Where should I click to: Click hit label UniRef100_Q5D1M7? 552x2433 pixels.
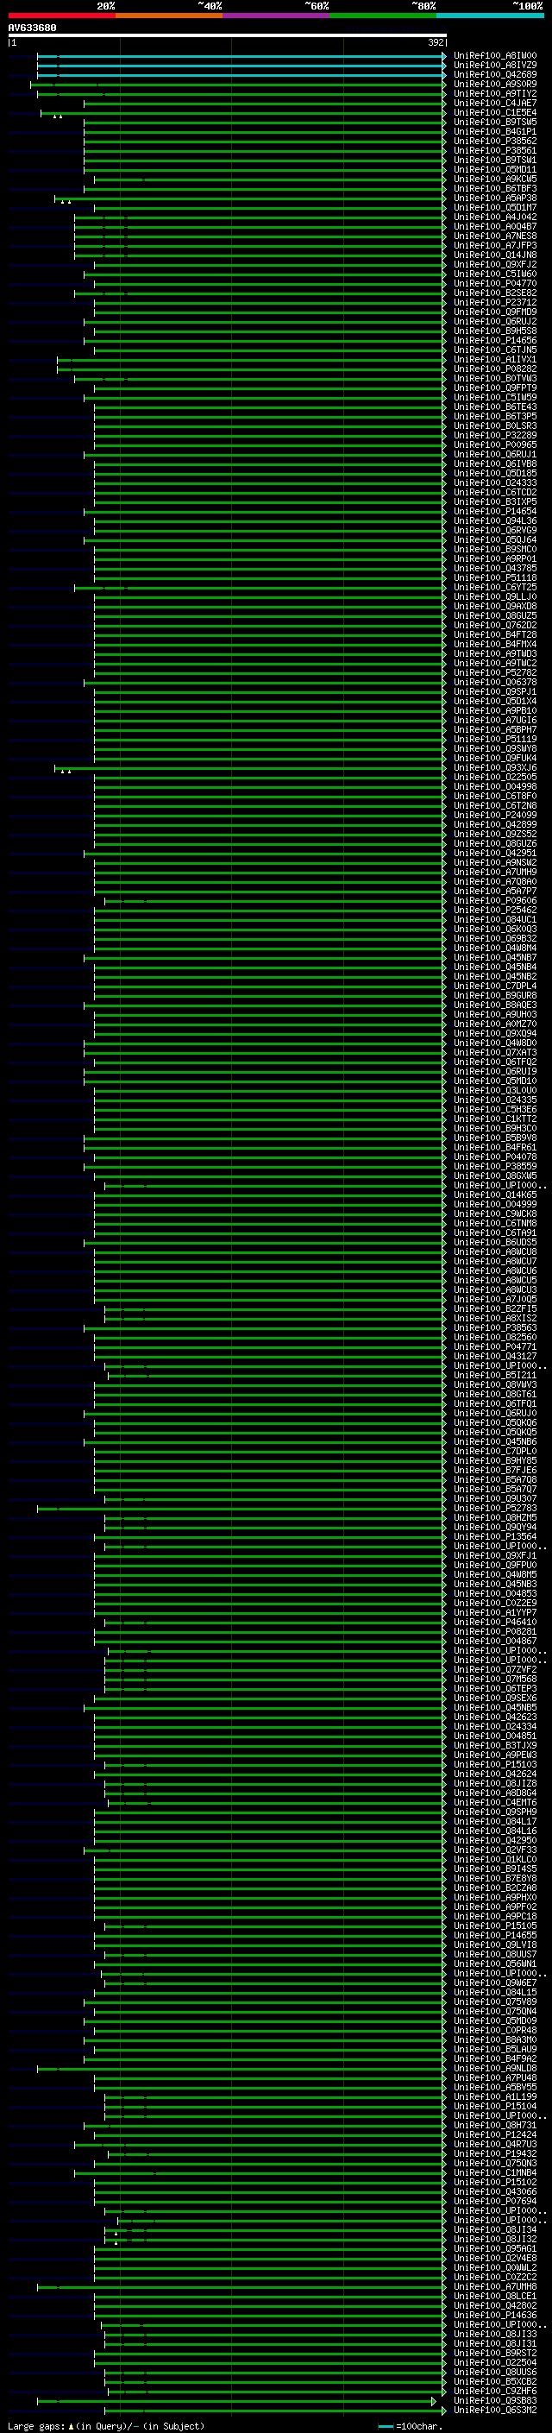(x=495, y=208)
